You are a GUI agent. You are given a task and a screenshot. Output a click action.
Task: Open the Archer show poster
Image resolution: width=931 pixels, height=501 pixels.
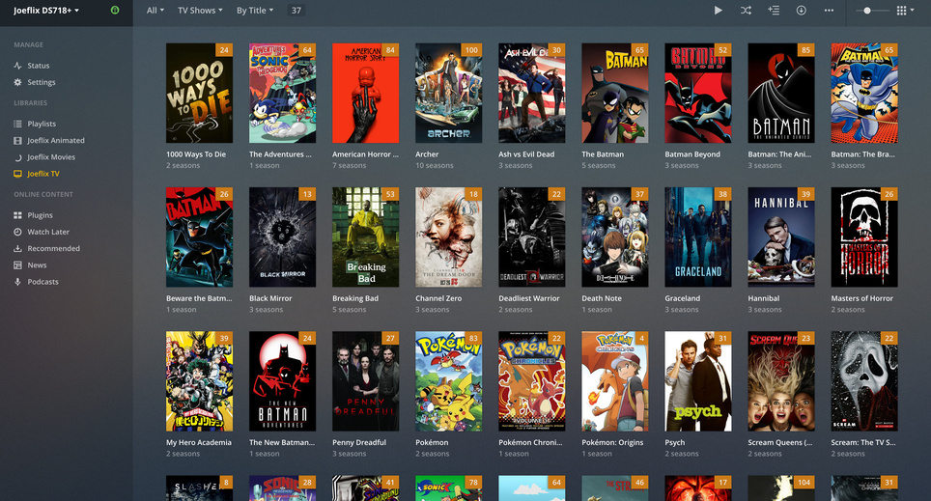click(x=449, y=94)
